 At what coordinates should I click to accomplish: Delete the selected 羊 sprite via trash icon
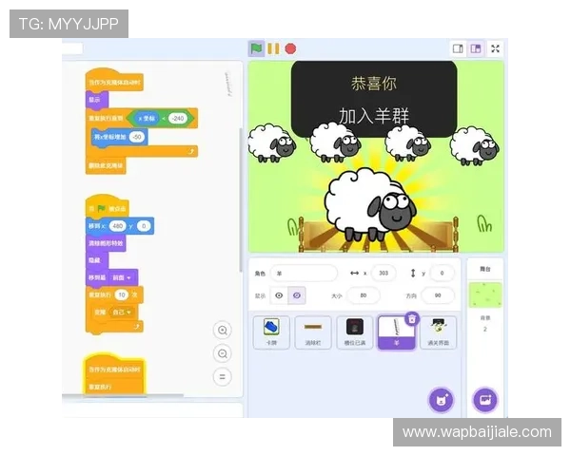pos(412,319)
